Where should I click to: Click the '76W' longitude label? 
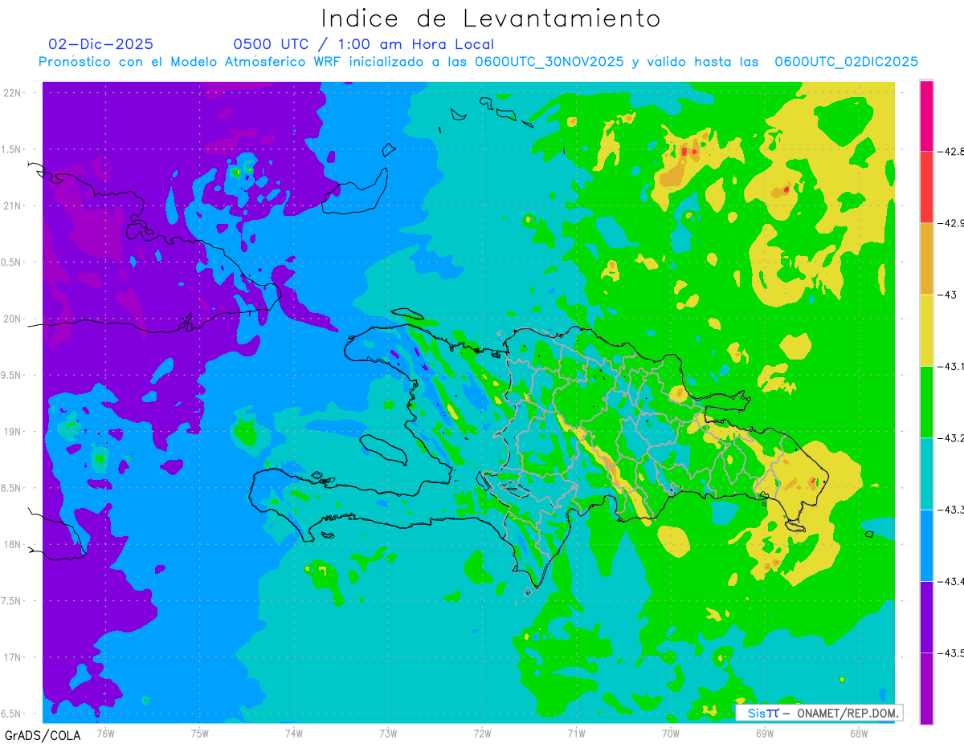[105, 734]
